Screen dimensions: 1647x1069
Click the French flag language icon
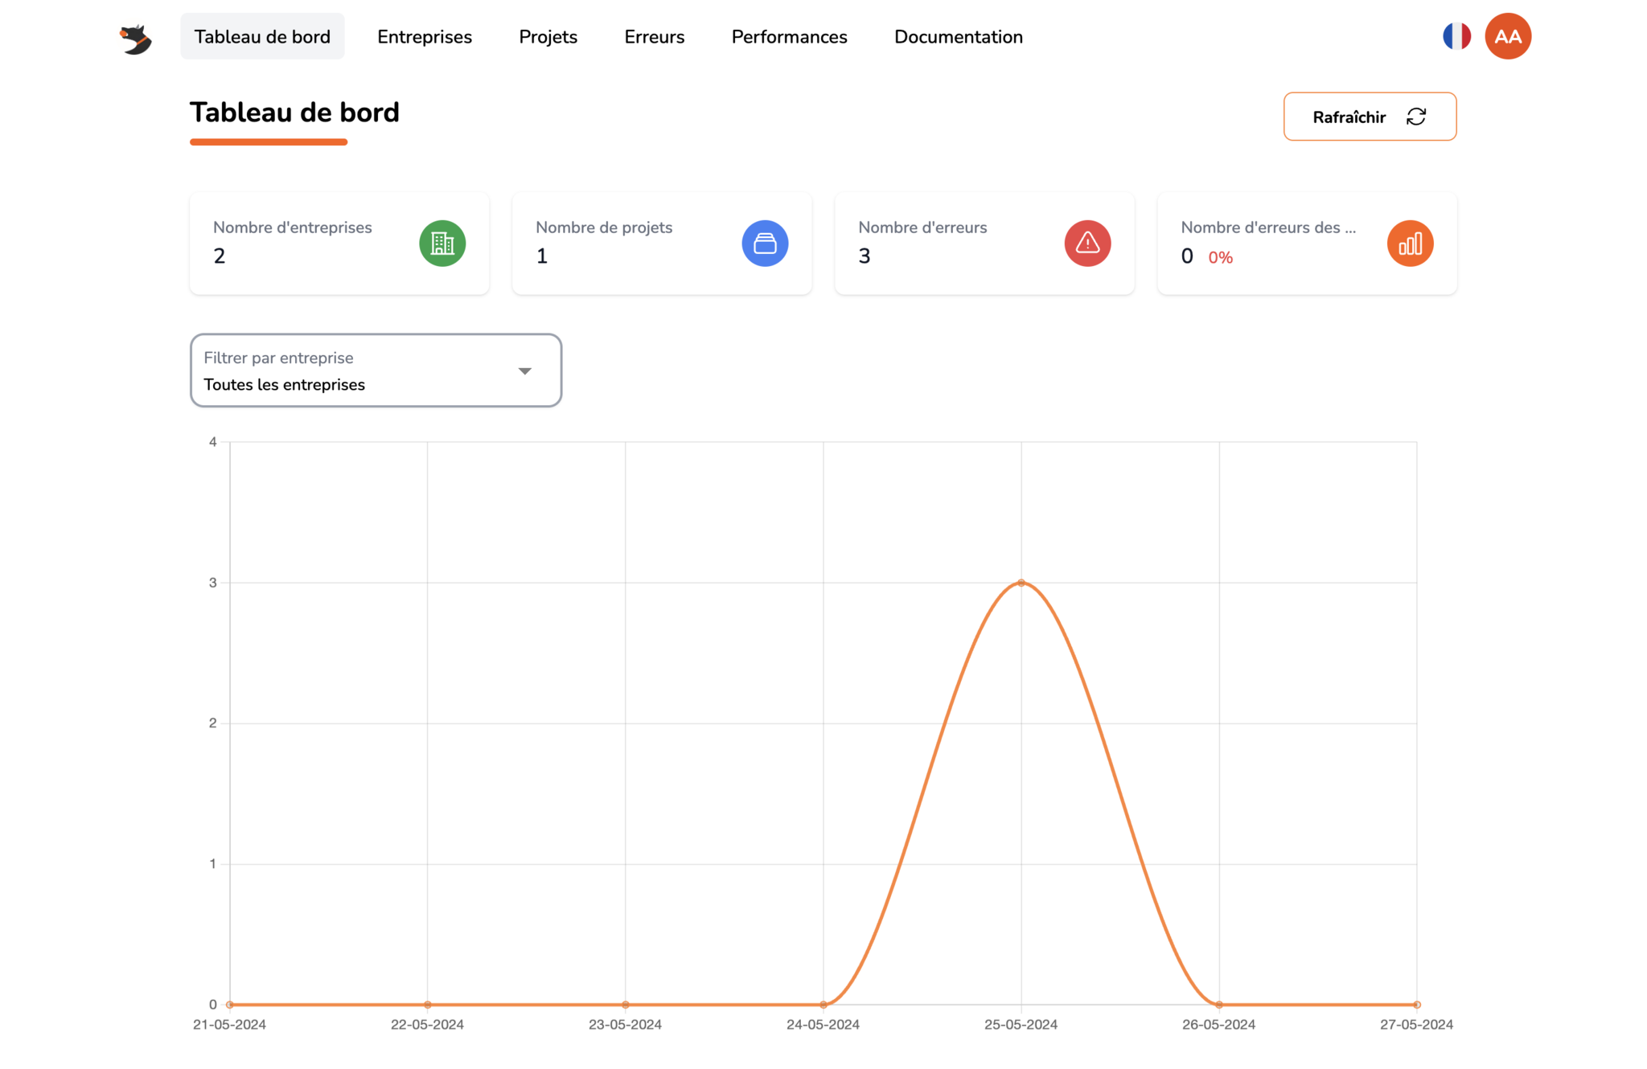(x=1457, y=36)
